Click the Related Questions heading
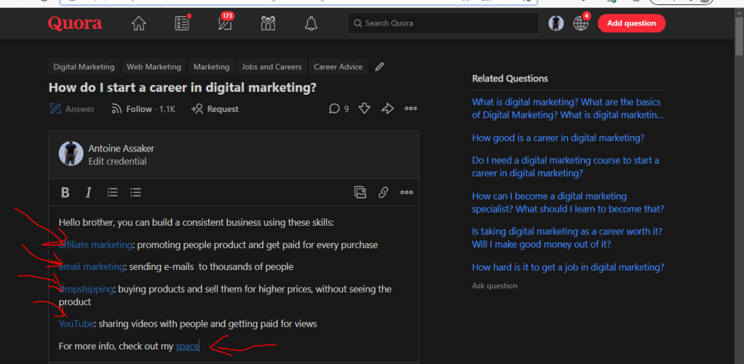744x364 pixels. [x=510, y=79]
